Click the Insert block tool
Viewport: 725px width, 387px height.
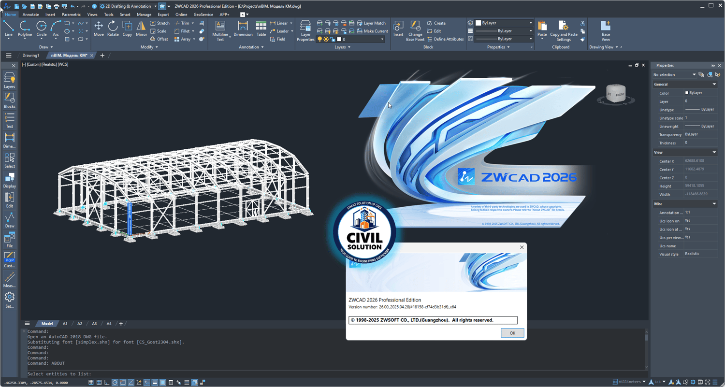coord(398,29)
